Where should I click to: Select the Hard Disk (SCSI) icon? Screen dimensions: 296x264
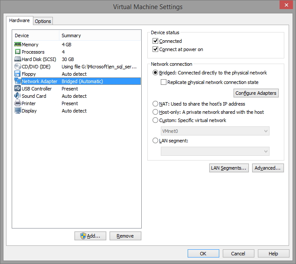[18, 59]
